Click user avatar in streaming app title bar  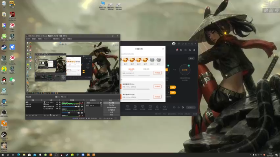(174, 44)
